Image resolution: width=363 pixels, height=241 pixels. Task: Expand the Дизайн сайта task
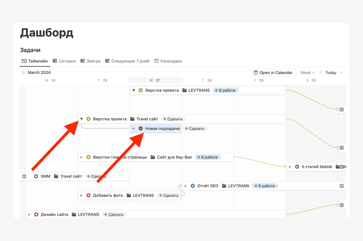click(29, 214)
